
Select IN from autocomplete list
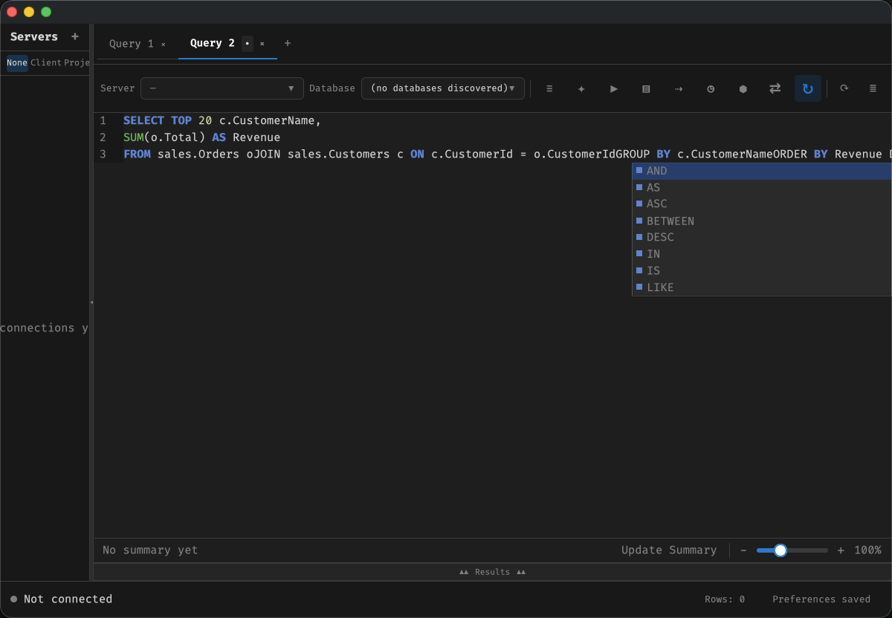coord(762,254)
